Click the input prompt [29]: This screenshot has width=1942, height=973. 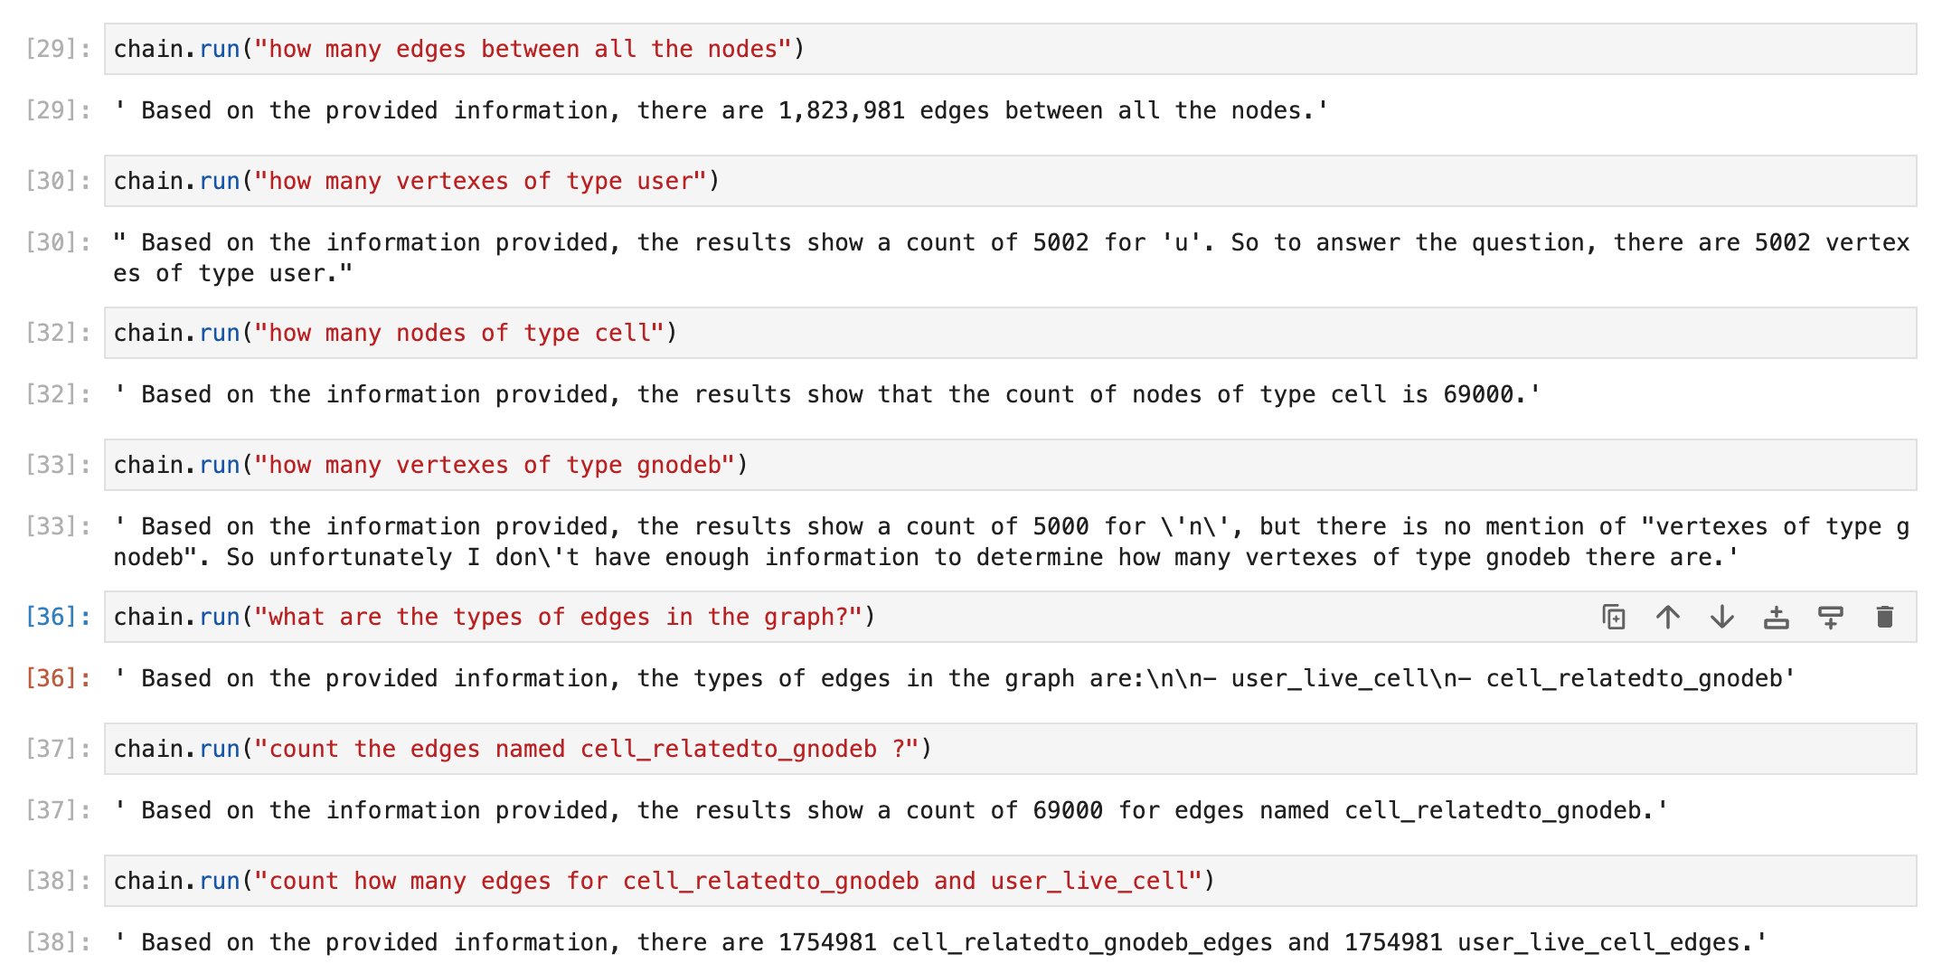[x=59, y=49]
